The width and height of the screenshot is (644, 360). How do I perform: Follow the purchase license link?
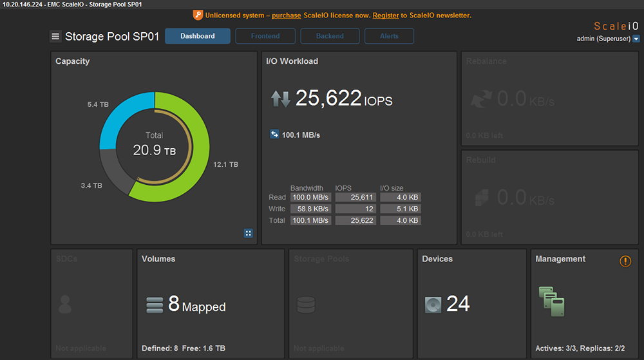(x=287, y=15)
